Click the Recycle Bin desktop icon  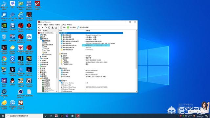[x=4, y=38]
